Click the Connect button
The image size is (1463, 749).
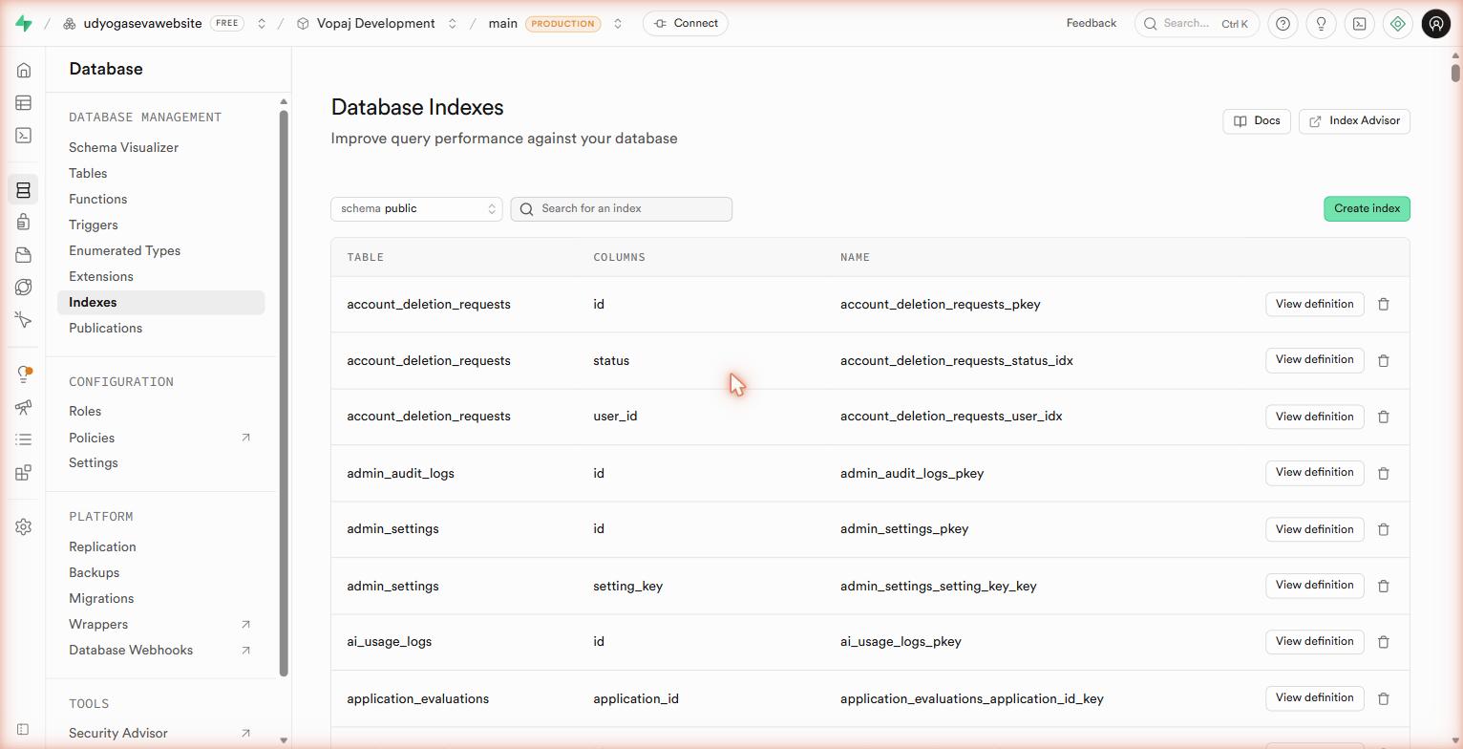tap(686, 24)
